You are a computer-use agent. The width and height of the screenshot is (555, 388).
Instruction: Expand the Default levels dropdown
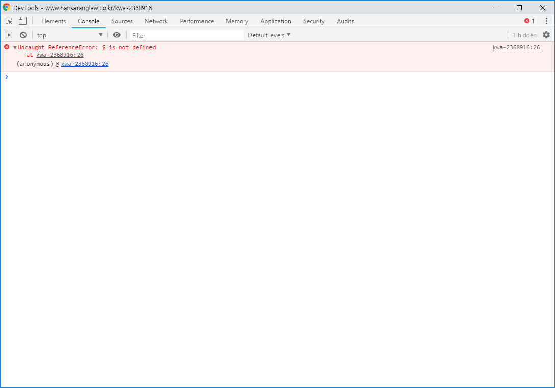(269, 35)
